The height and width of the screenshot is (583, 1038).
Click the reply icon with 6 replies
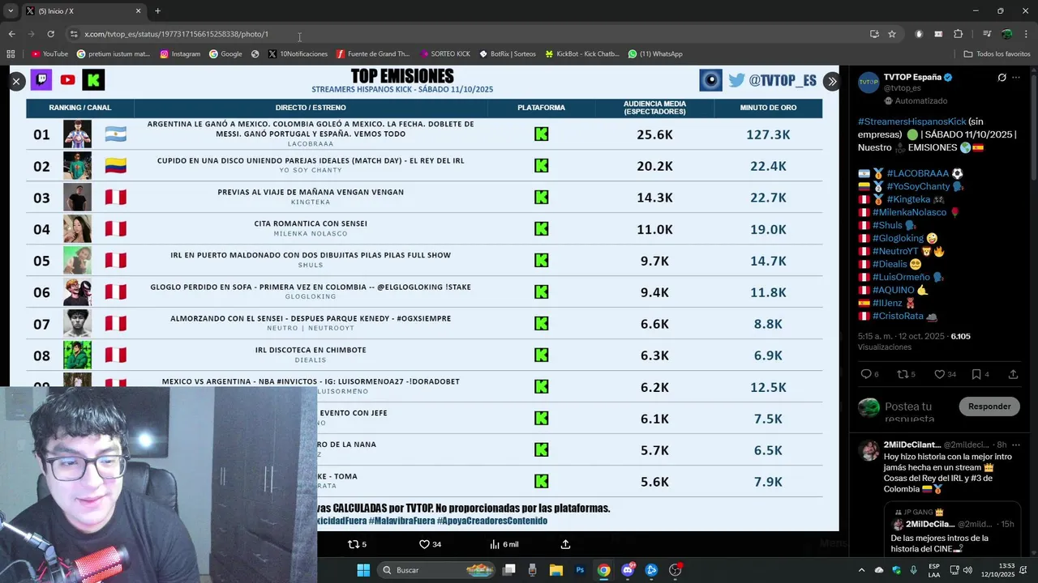tap(865, 374)
